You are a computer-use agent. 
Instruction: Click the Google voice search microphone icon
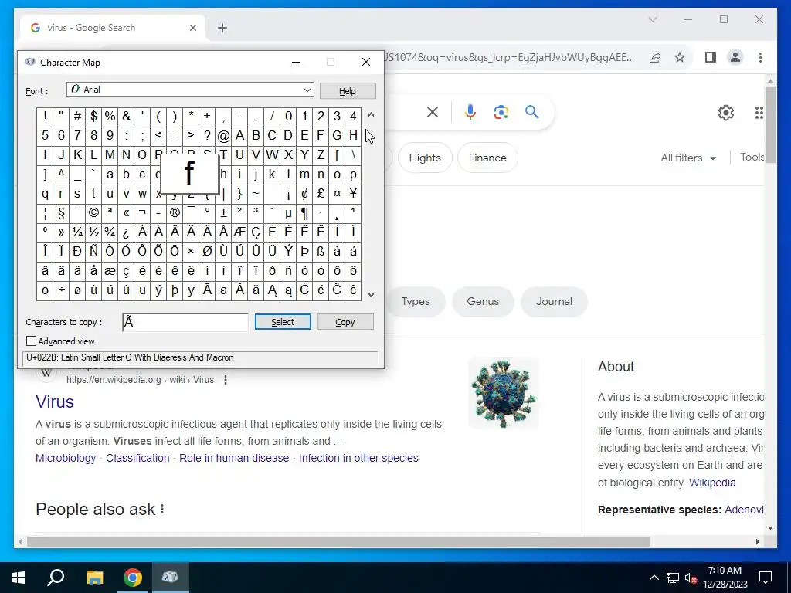tap(470, 112)
